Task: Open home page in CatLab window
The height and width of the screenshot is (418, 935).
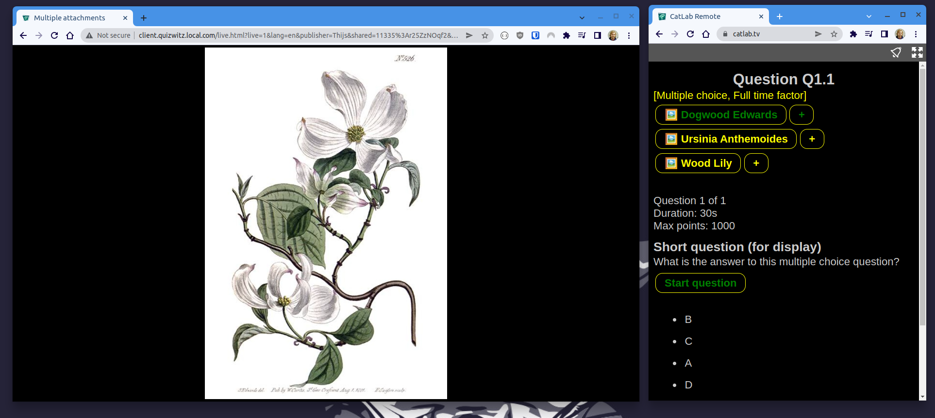Action: coord(705,34)
